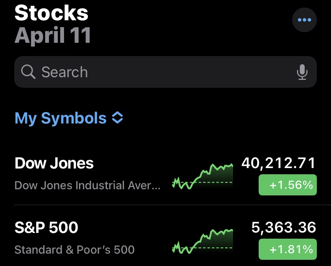Viewport: 331px width, 266px height.
Task: Select the S&P 500 ticker name
Action: [46, 227]
